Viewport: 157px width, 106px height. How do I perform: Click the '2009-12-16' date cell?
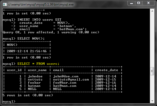click(x=106, y=83)
